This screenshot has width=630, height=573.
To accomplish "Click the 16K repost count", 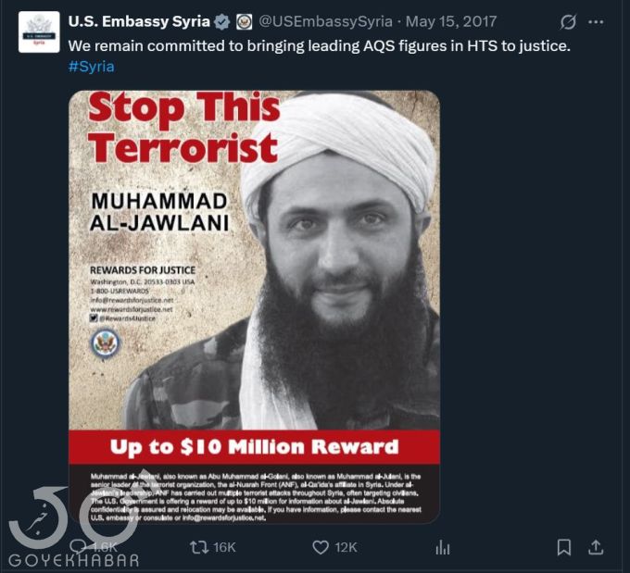I will click(x=224, y=547).
